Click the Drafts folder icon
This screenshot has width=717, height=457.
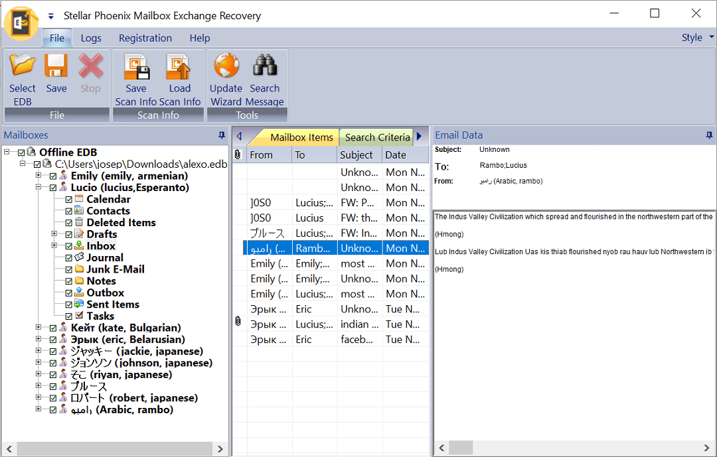79,234
